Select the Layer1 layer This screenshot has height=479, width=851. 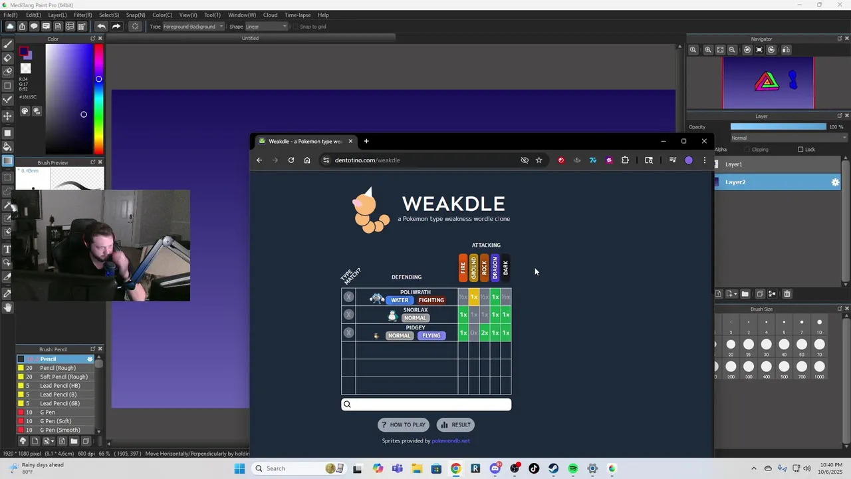coord(779,164)
